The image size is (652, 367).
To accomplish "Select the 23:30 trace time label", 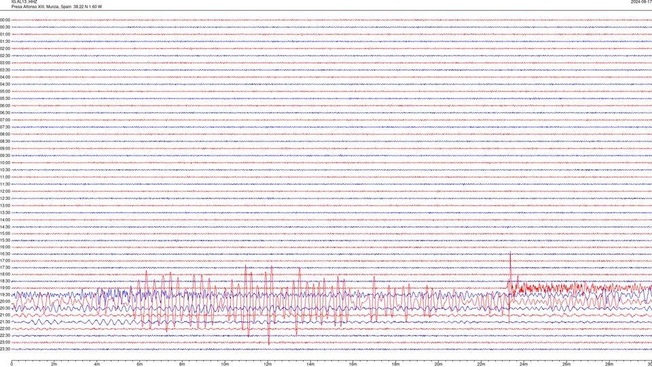I will pos(5,349).
